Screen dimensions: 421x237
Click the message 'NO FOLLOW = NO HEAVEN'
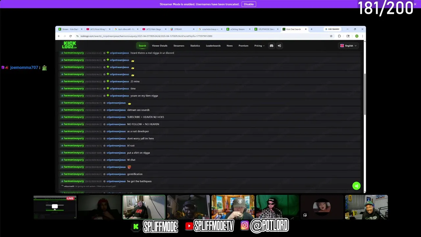point(143,124)
